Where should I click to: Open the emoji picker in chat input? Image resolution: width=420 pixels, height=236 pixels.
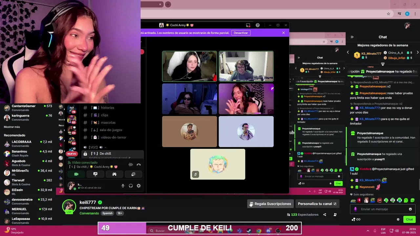pyautogui.click(x=410, y=209)
